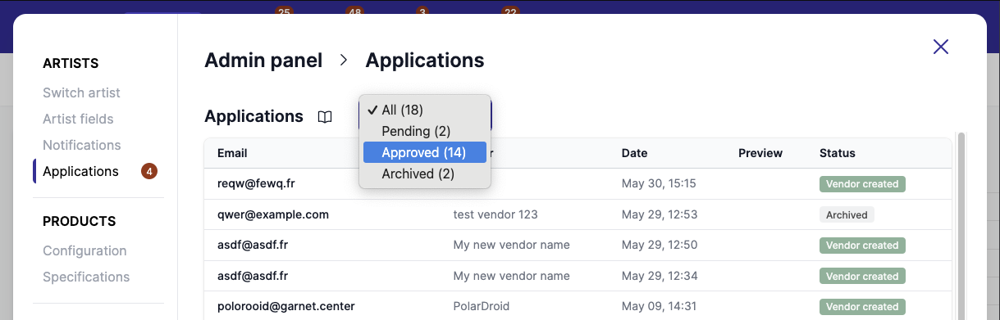Click the Applications badge showing 4
This screenshot has height=320, width=1000.
[149, 171]
